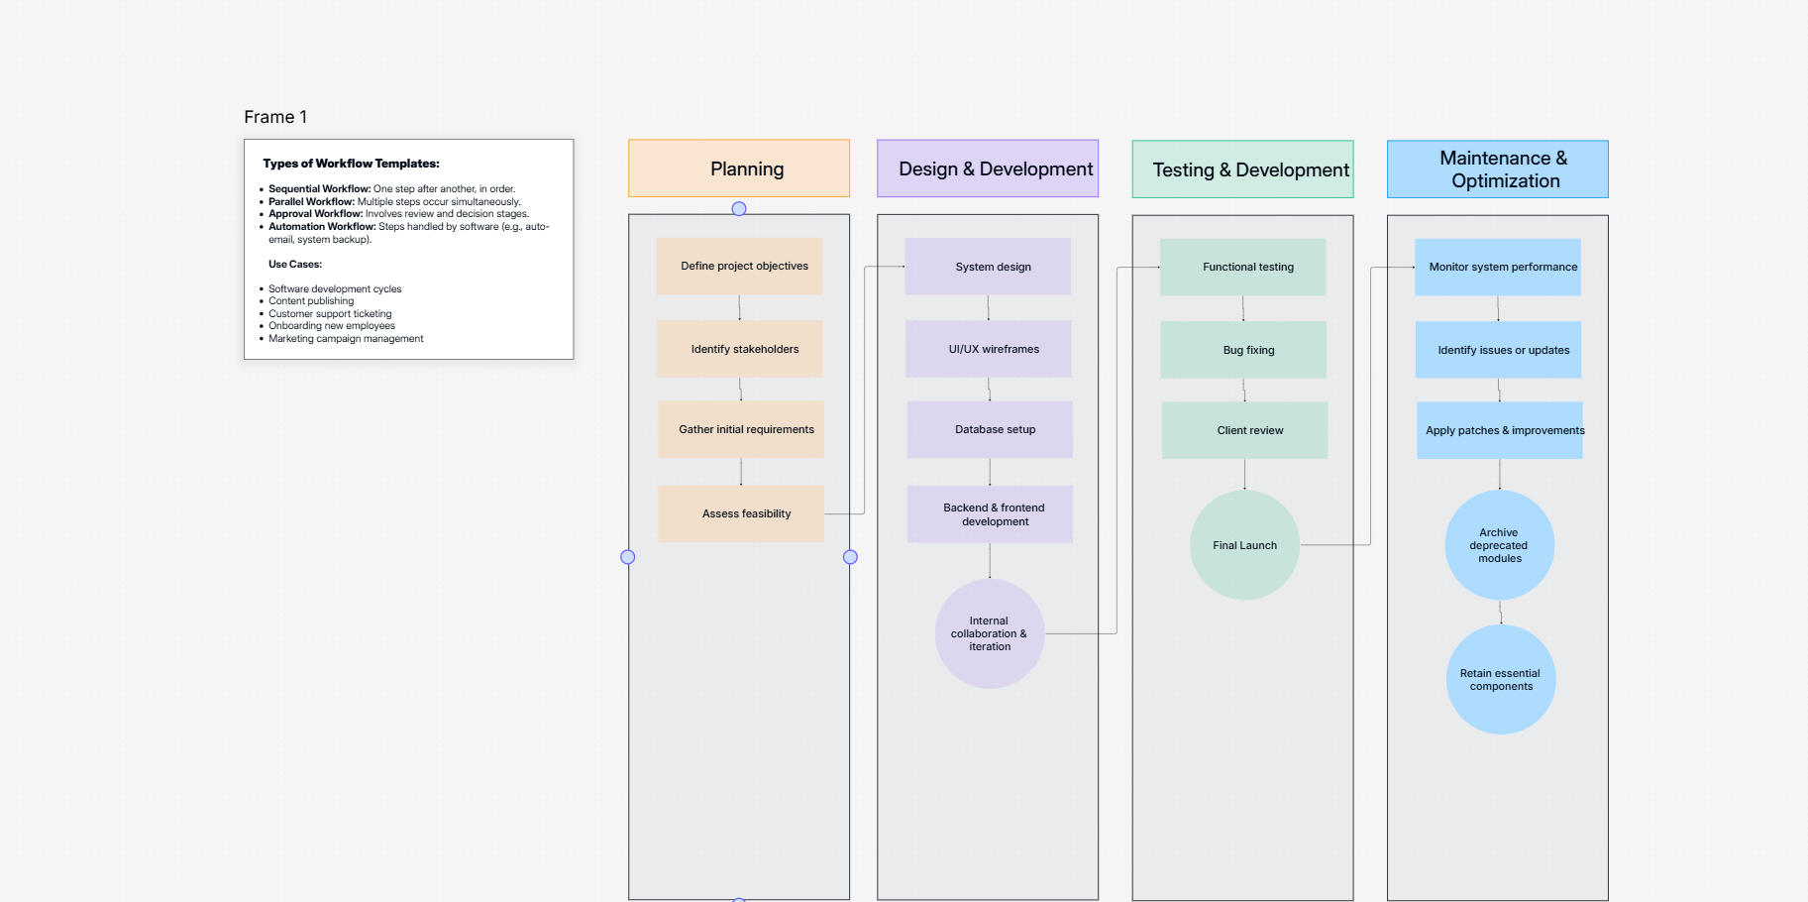
Task: Click the Frame 1 label
Action: coord(275,117)
